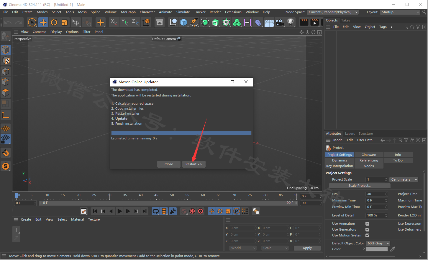The width and height of the screenshot is (428, 260).
Task: Select the Live Selection tool
Action: coord(32,22)
